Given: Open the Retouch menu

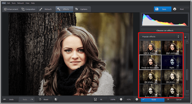Looking at the screenshot, I should point(21,3).
